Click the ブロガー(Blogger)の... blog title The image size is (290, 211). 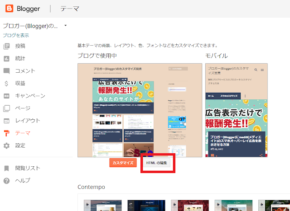(x=30, y=26)
